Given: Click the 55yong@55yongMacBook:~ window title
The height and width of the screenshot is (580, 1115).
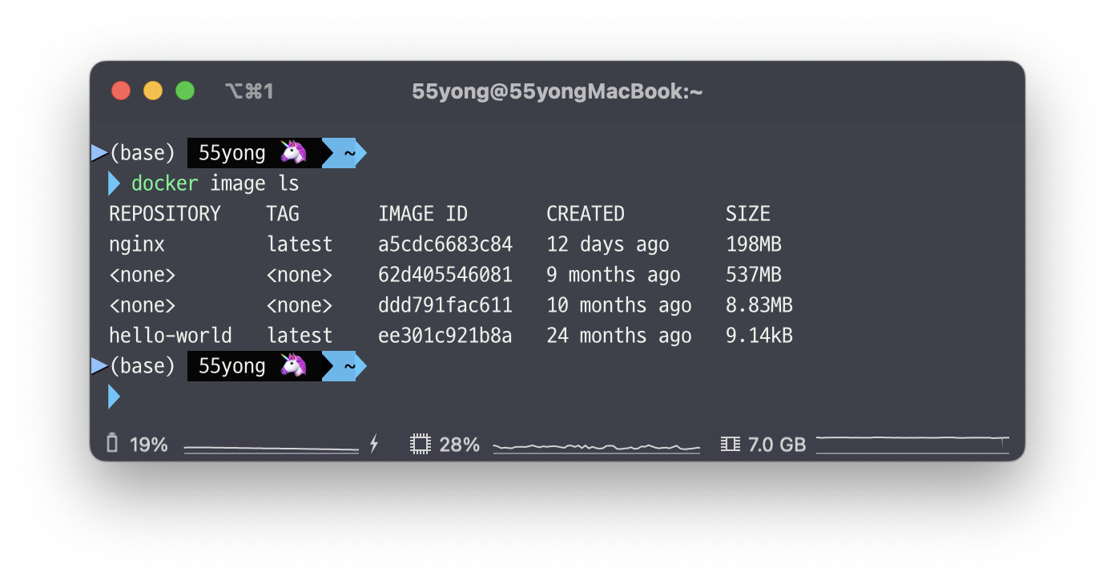Looking at the screenshot, I should (x=557, y=91).
